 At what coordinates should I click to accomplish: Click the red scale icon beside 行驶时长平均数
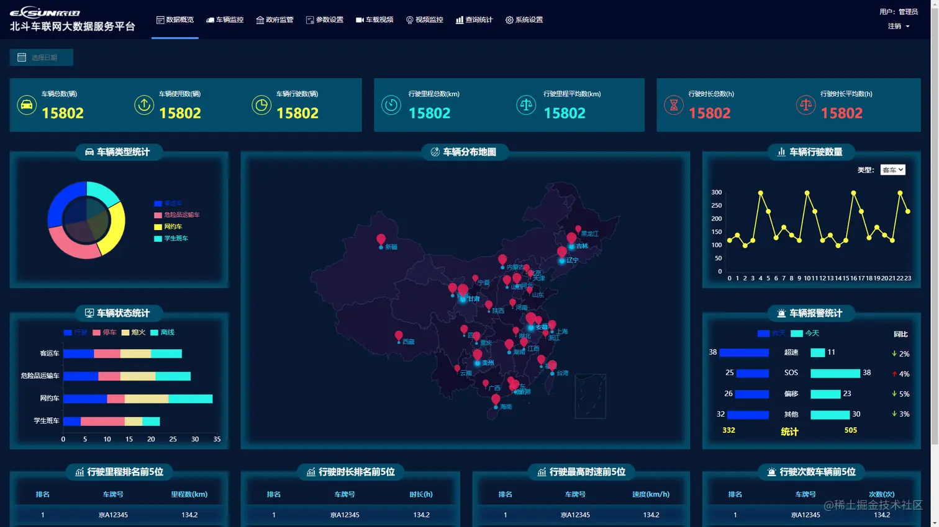click(805, 105)
